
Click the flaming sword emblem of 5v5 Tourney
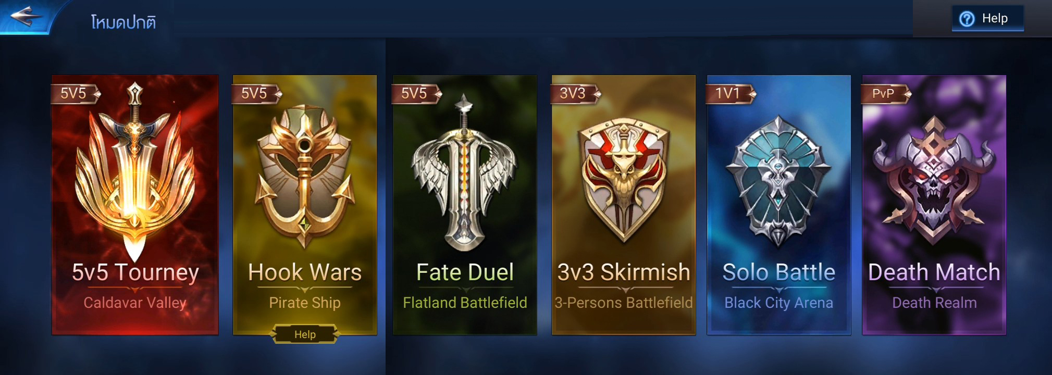(x=135, y=171)
